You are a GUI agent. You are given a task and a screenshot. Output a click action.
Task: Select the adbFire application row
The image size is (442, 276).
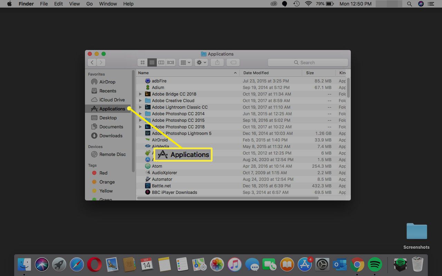[241, 81]
